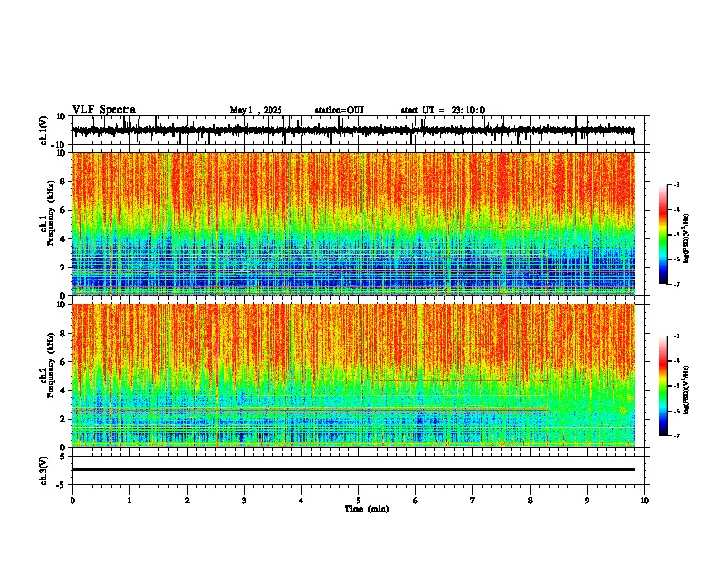The height and width of the screenshot is (561, 726).
Task: Click the "station=OUI" header text
Action: (x=339, y=110)
